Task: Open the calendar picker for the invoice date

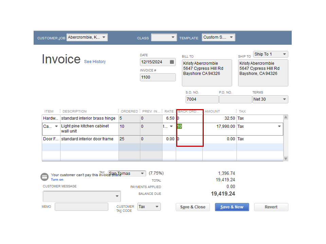Action: point(172,62)
